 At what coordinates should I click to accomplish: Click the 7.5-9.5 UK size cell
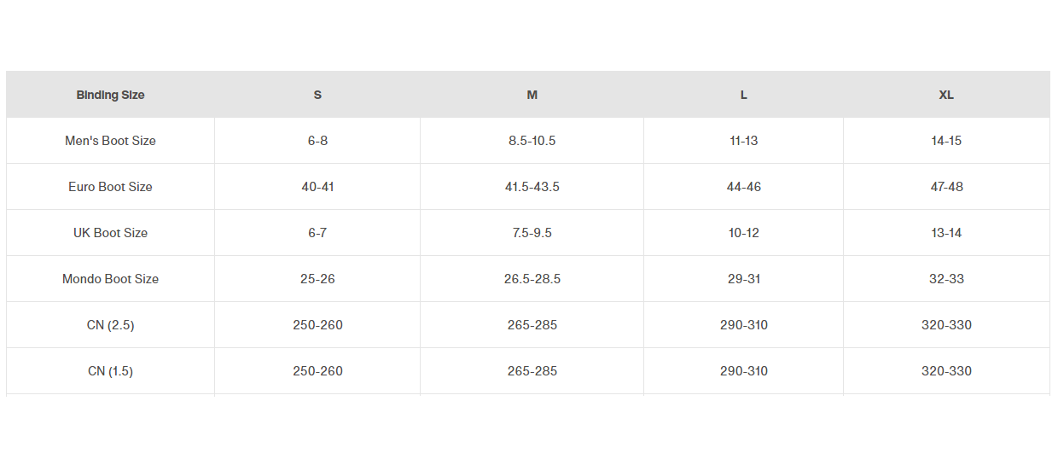532,233
